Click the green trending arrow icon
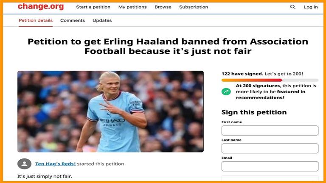The width and height of the screenshot is (326, 183). pos(226,91)
